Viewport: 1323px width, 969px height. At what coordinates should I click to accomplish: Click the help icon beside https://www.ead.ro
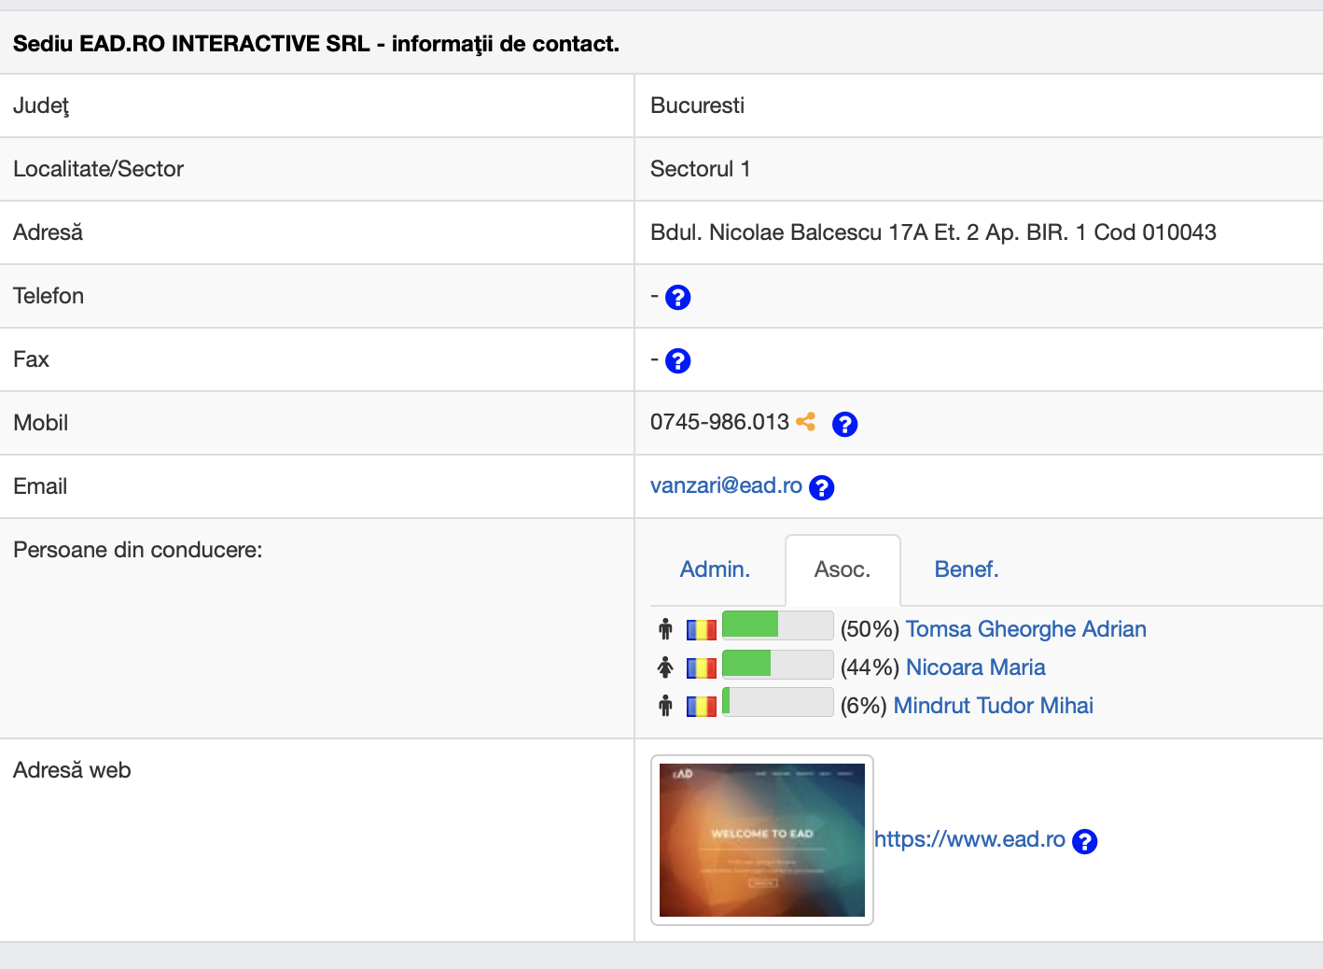click(x=1084, y=842)
